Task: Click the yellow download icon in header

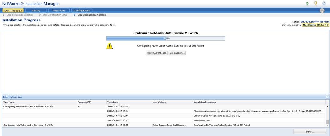Action: click(316, 3)
